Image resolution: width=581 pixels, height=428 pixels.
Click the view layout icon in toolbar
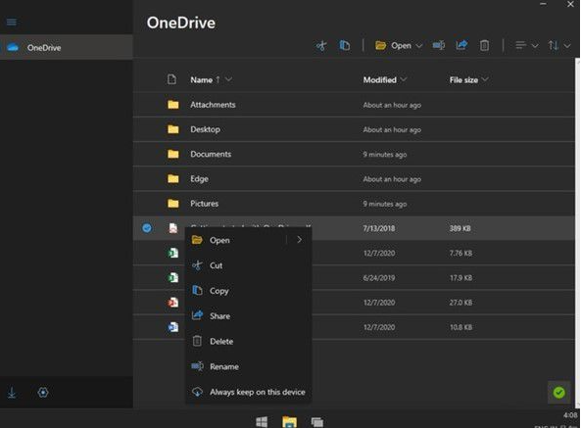[520, 45]
